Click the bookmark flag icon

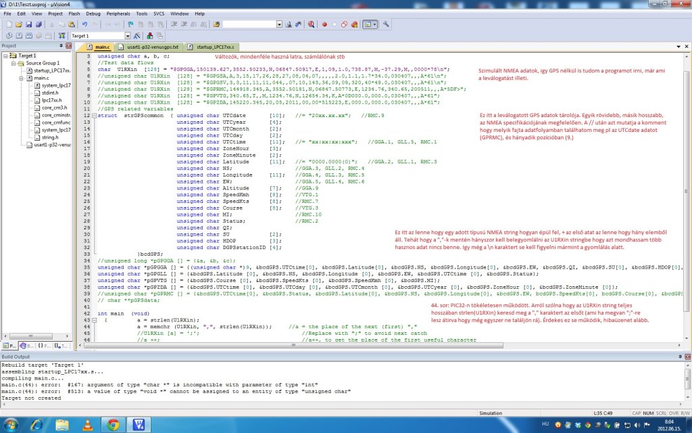[x=130, y=24]
